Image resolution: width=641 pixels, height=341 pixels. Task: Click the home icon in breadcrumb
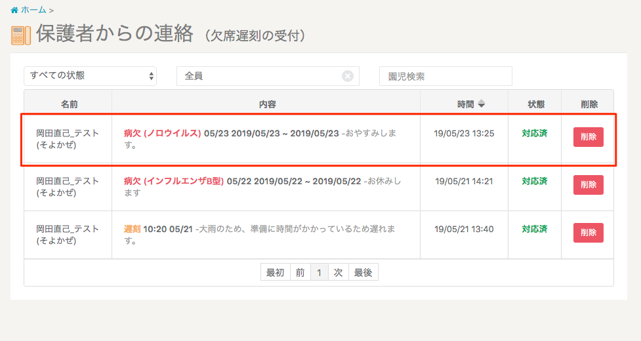point(14,10)
